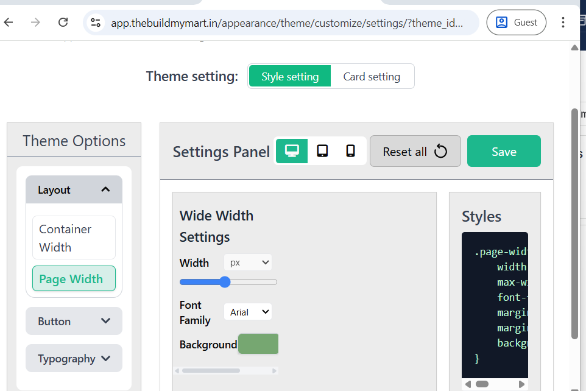Screen dimensions: 586x391
Task: Click the Styles heading
Action: pos(481,216)
